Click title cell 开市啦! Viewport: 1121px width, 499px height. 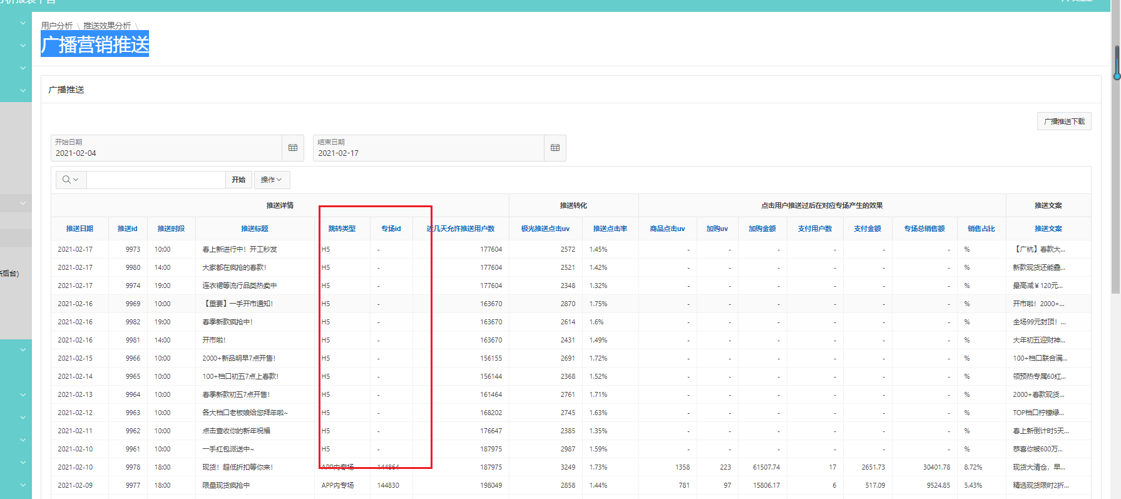pyautogui.click(x=214, y=340)
